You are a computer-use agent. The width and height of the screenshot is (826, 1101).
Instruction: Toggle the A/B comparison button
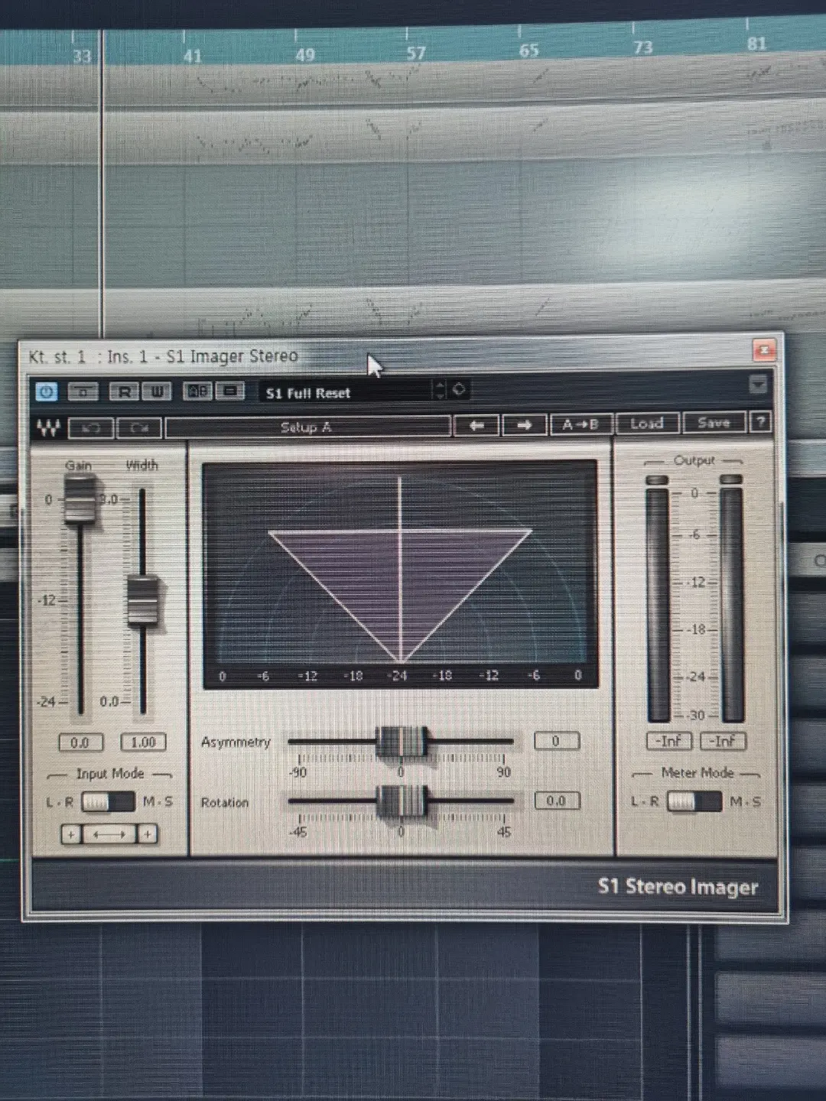(x=198, y=391)
